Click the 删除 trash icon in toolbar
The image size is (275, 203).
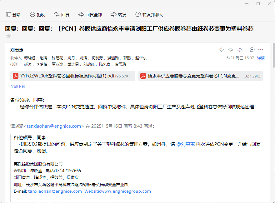pyautogui.click(x=8, y=14)
